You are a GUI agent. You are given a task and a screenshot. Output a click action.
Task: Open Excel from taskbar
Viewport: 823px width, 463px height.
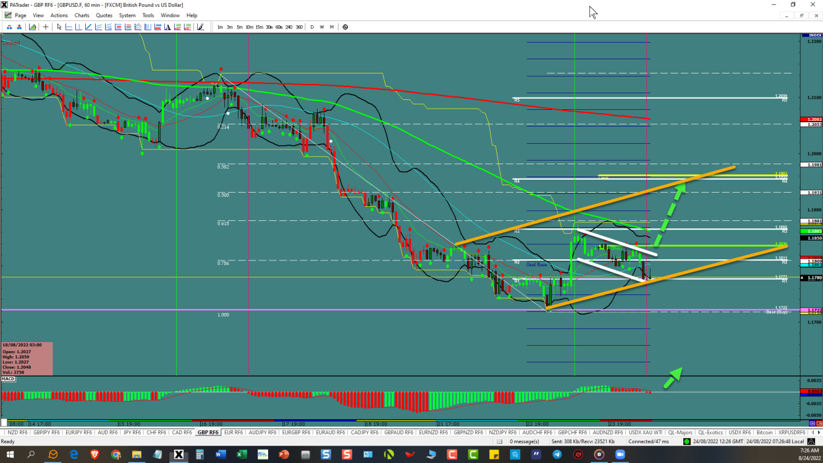pos(242,454)
